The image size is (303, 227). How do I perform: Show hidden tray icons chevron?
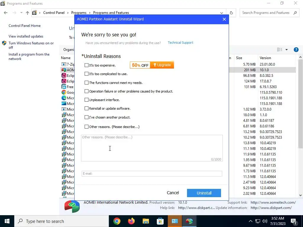pos(250,221)
